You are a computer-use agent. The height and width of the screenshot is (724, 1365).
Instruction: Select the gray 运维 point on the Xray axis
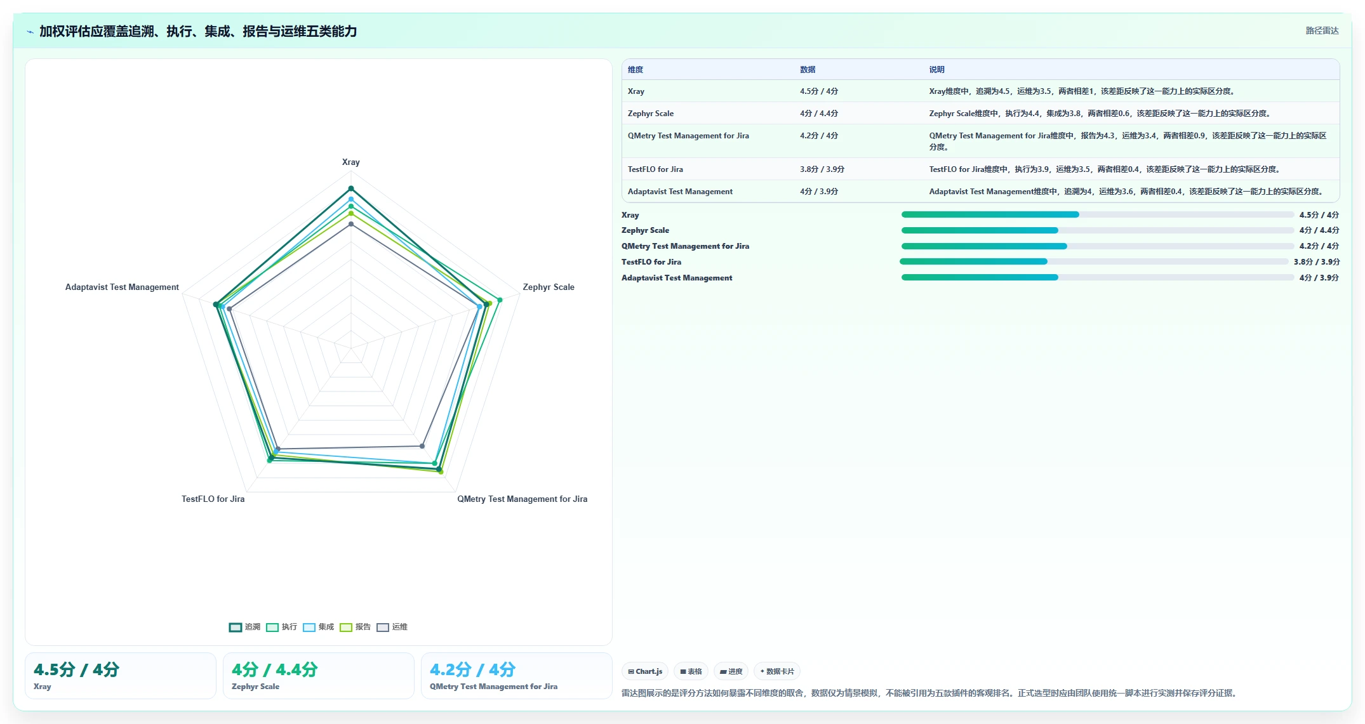tap(350, 223)
